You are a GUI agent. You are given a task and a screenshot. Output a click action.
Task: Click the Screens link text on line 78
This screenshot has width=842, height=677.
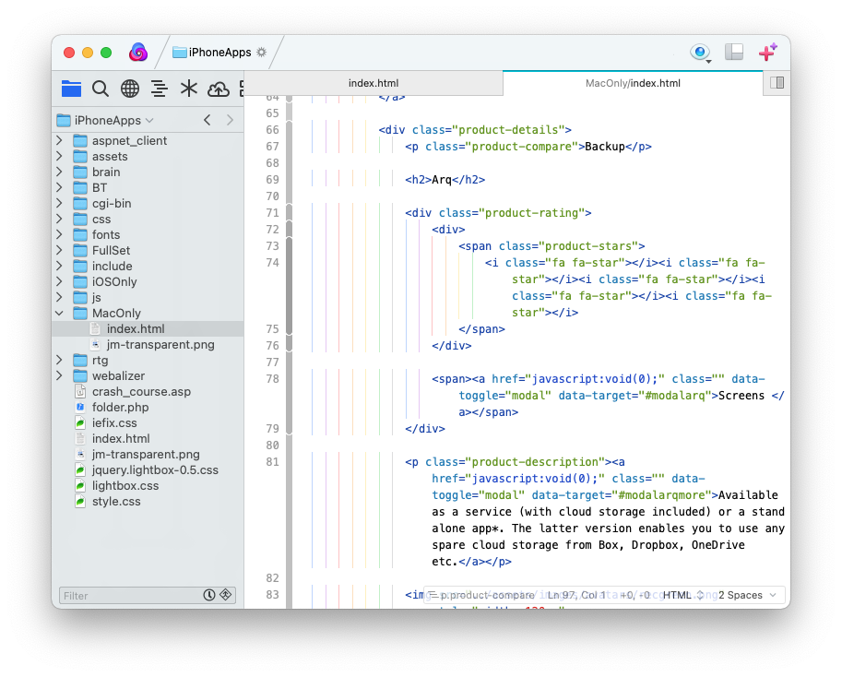pyautogui.click(x=741, y=396)
